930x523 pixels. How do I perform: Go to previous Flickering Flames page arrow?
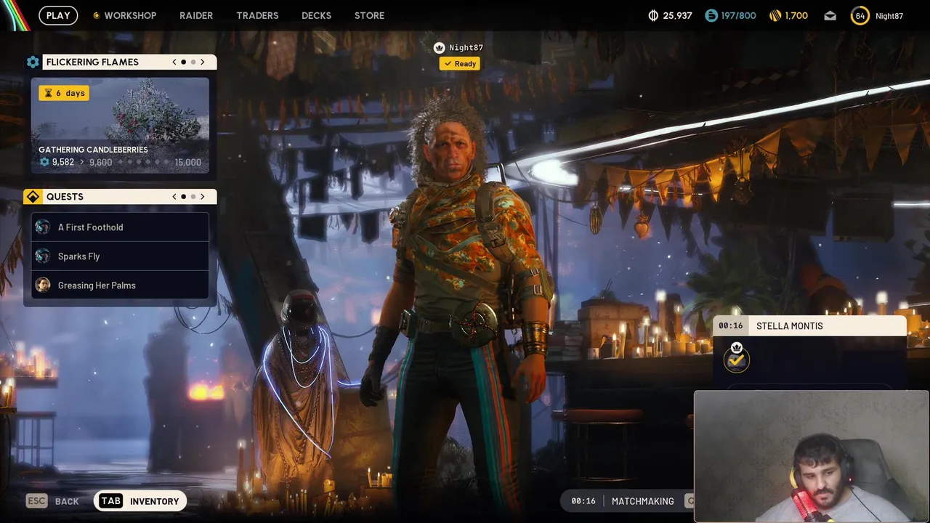[x=174, y=62]
